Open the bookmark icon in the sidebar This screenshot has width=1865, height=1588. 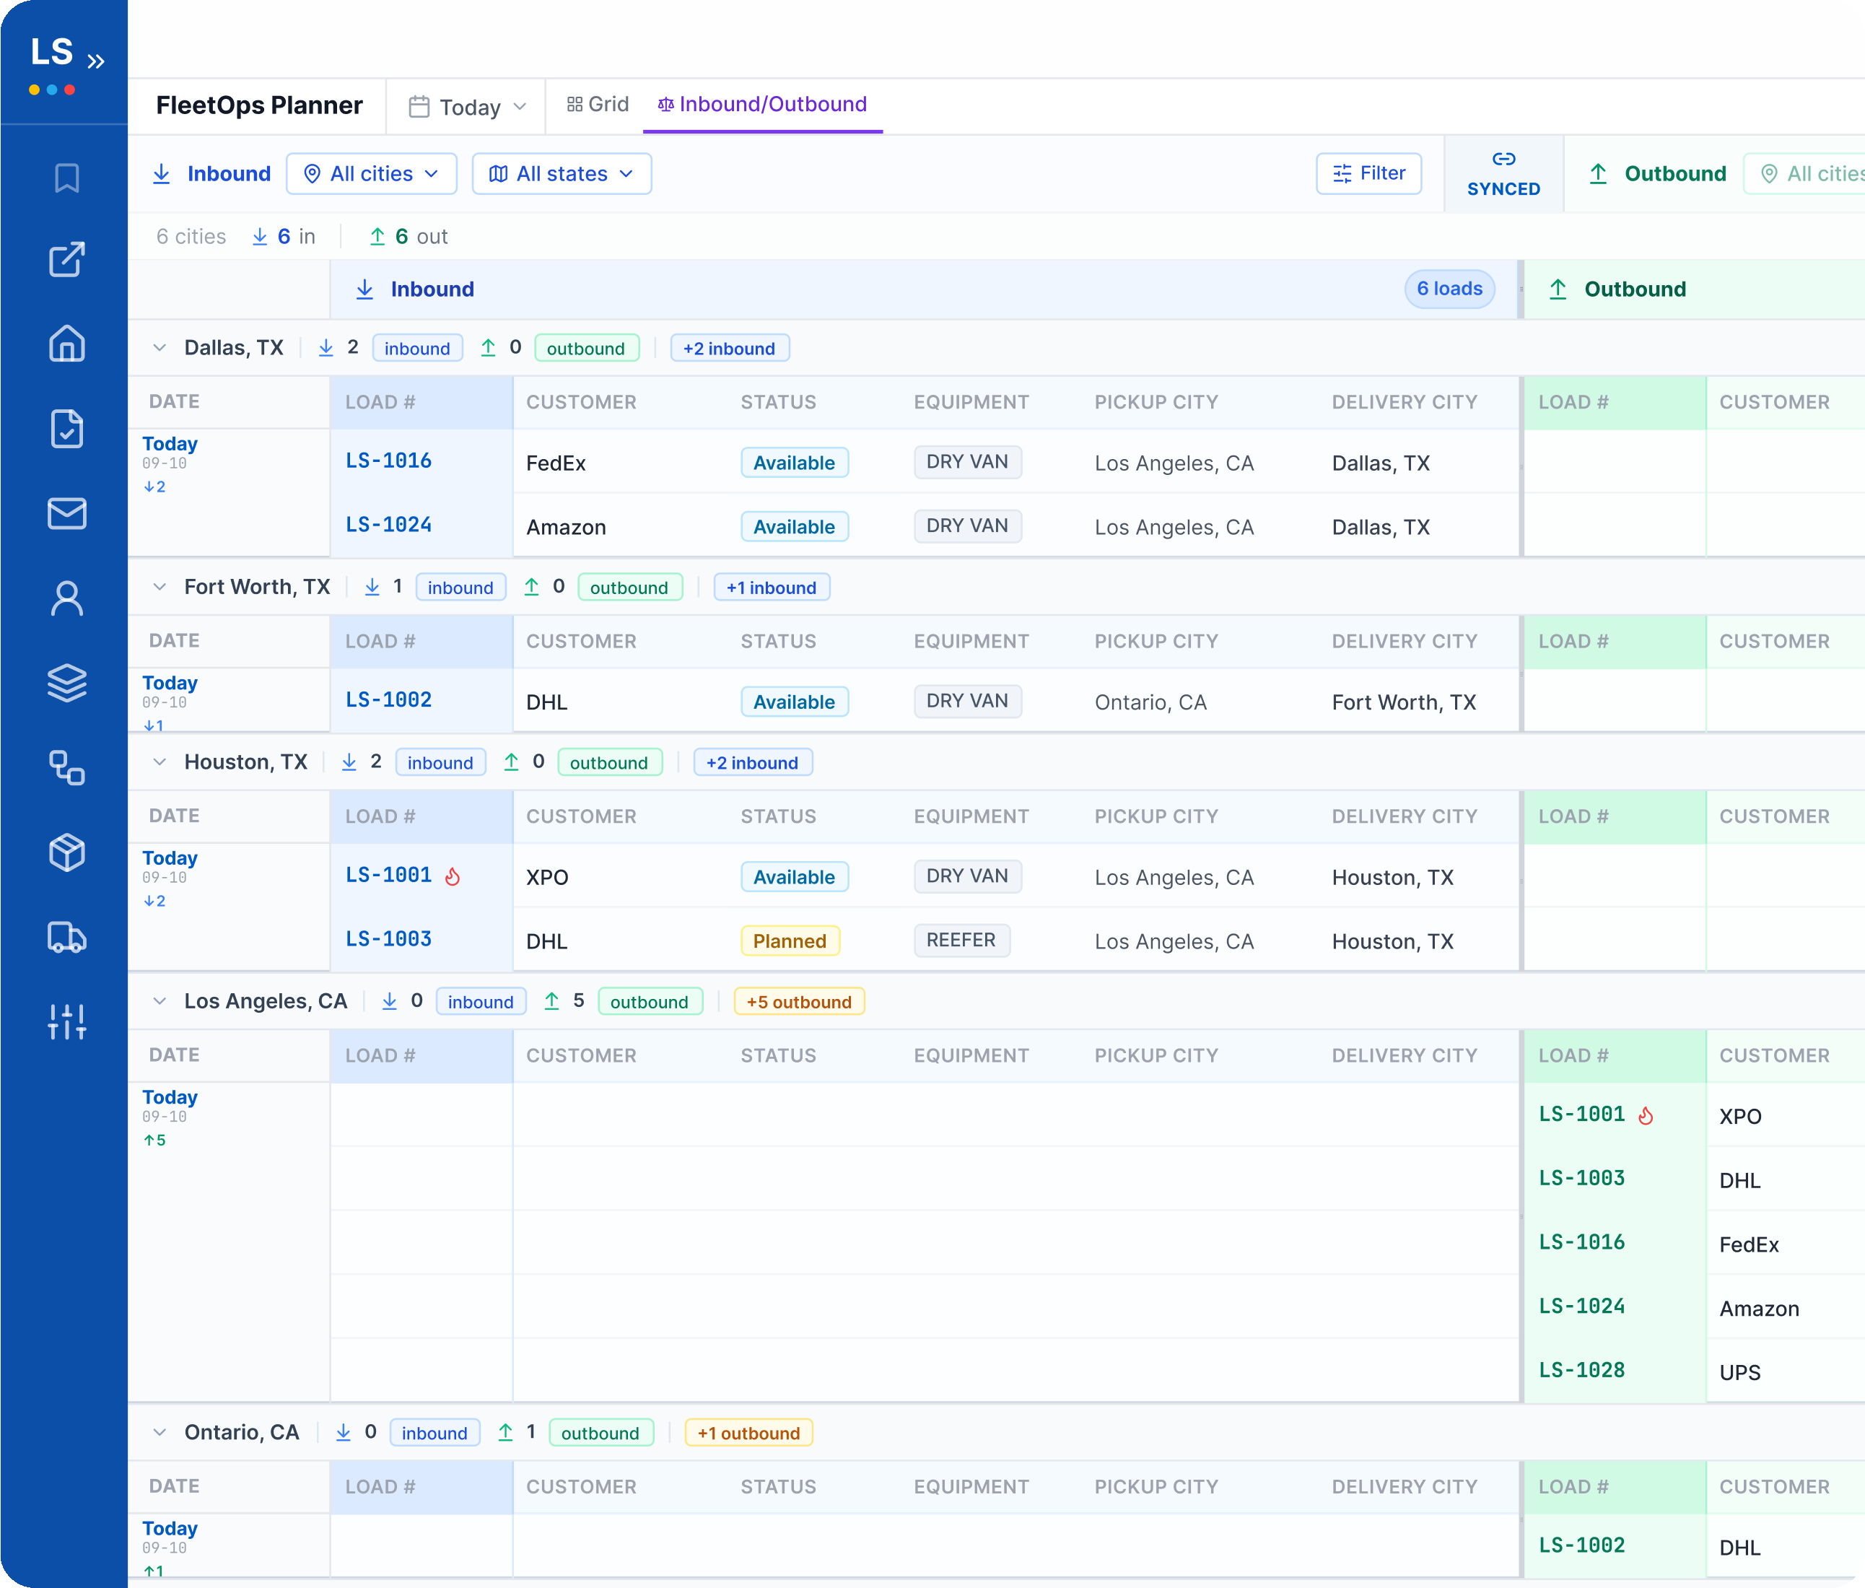click(66, 178)
